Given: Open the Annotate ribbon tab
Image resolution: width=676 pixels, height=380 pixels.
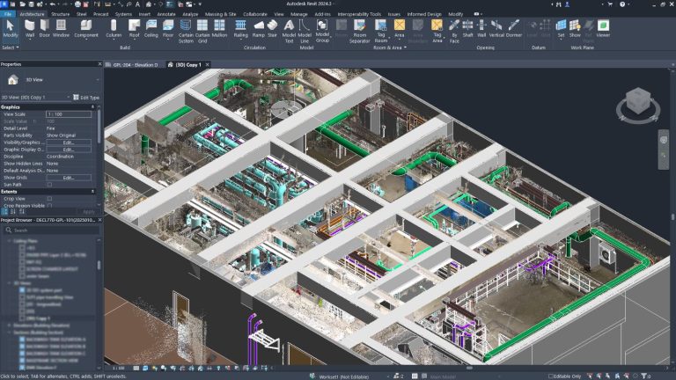Looking at the screenshot, I should coord(165,14).
